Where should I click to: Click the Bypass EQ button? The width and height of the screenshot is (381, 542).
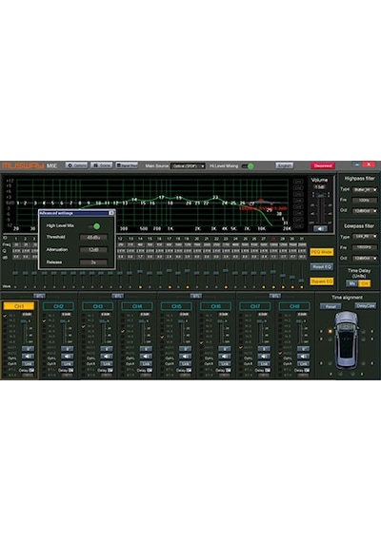pos(322,281)
